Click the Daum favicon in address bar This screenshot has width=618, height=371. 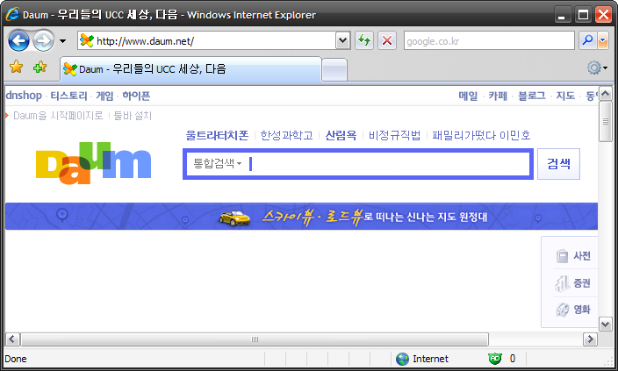coord(87,40)
